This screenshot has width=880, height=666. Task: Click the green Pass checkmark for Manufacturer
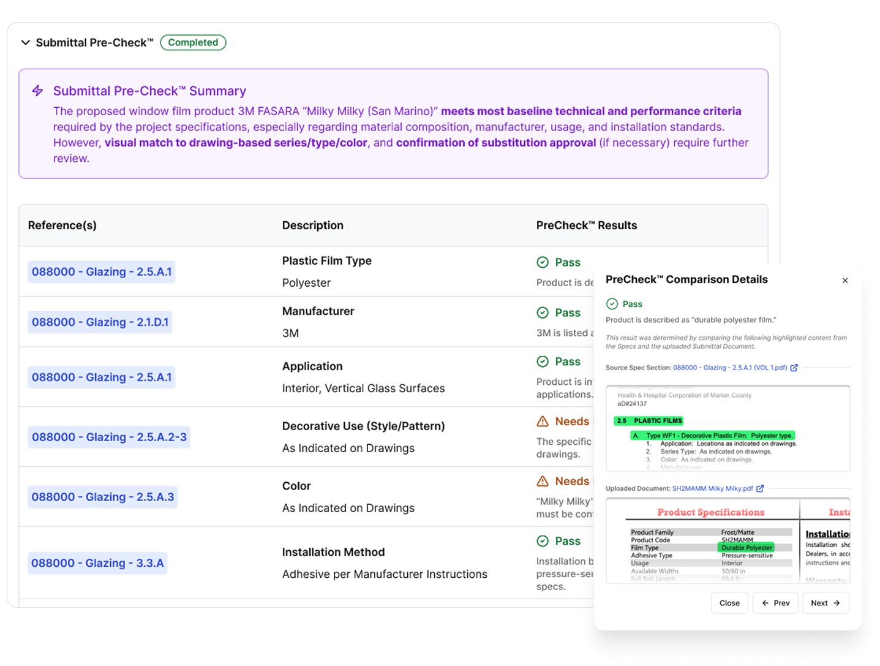tap(543, 312)
